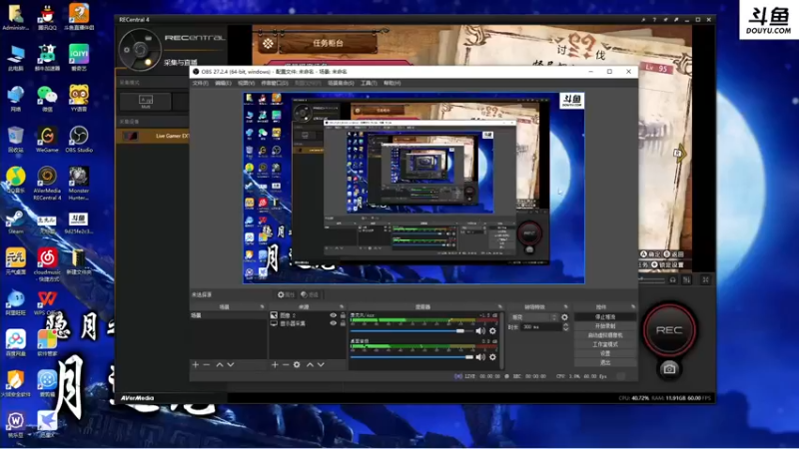This screenshot has height=449, width=799.
Task: Decrease the transition duration with the down arrow
Action: [565, 329]
